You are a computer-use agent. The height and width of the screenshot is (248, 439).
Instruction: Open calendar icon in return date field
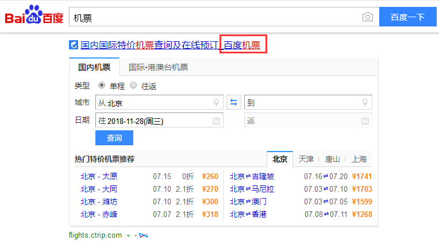(365, 121)
